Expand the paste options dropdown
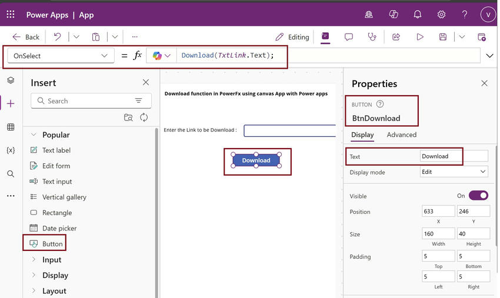The image size is (500, 298). tap(115, 36)
